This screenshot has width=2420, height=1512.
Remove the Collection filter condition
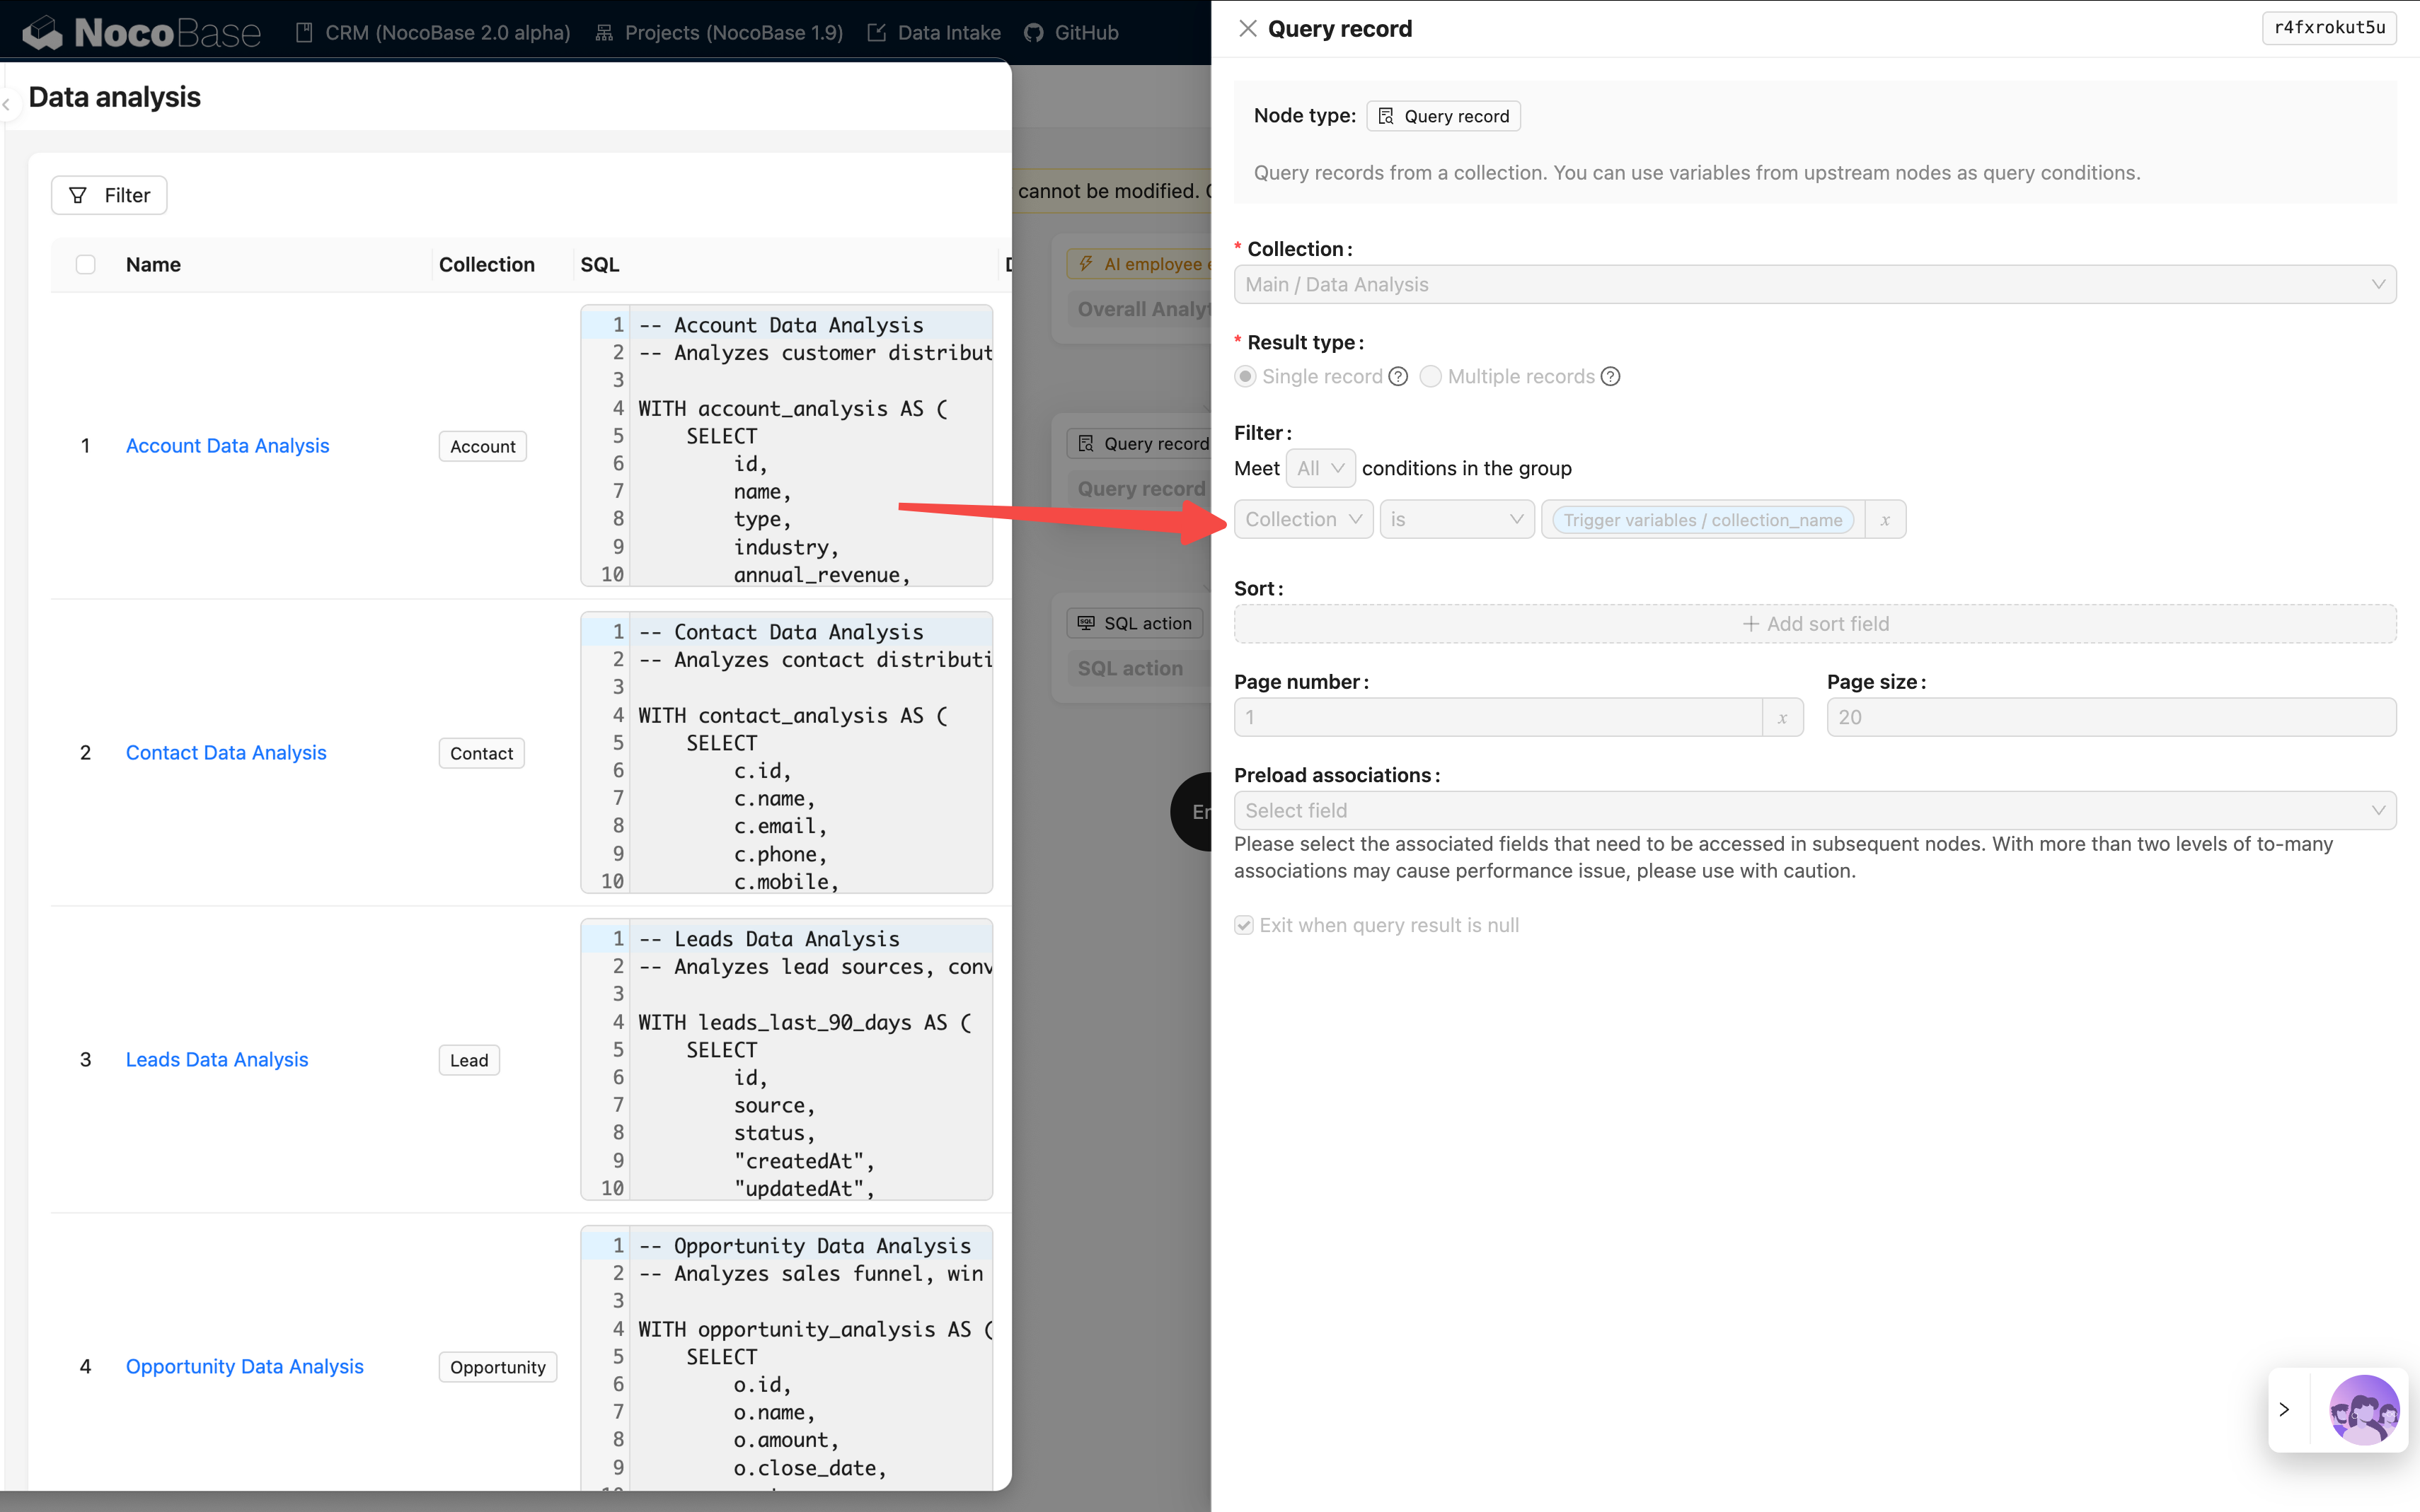1885,520
